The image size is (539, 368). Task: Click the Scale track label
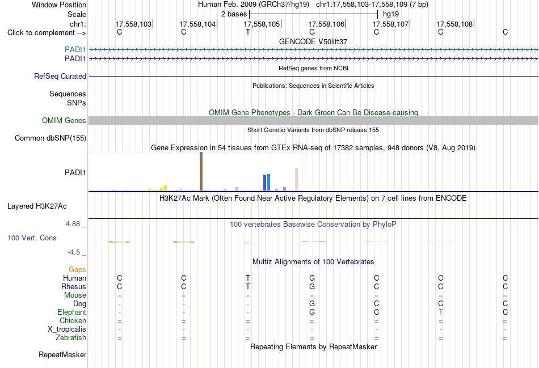point(77,14)
